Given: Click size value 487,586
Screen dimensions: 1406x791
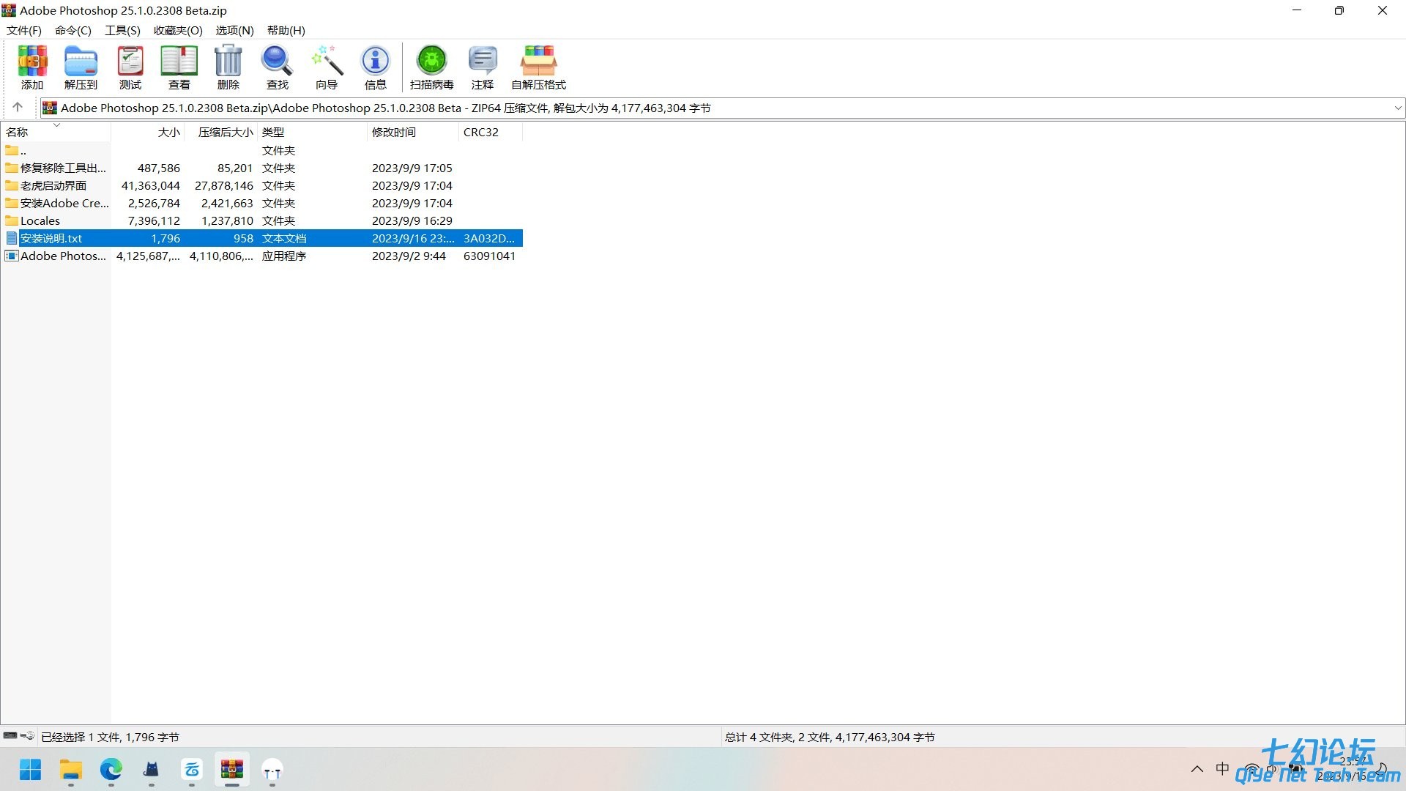Looking at the screenshot, I should coord(159,168).
